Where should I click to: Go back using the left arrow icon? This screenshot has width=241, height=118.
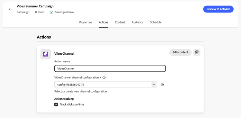(11, 9)
